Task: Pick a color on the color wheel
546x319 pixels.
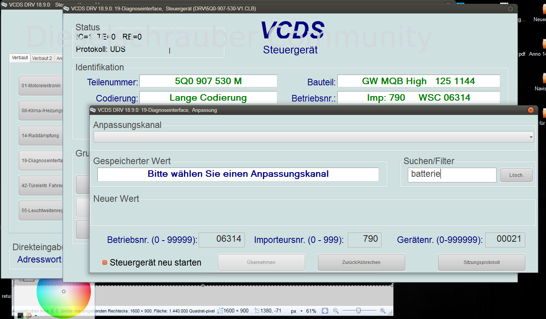Action: pyautogui.click(x=64, y=294)
